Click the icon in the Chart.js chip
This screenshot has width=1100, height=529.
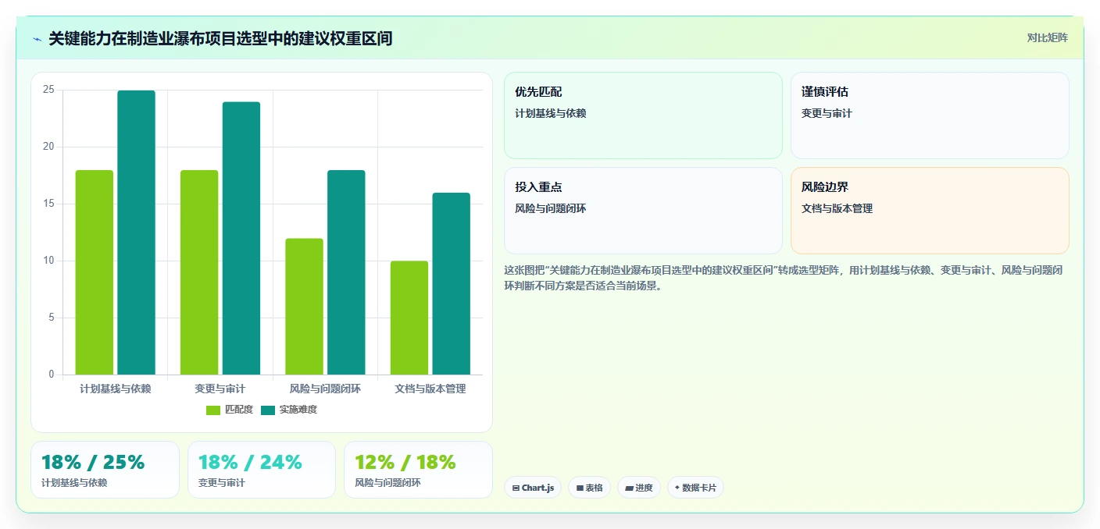(516, 488)
